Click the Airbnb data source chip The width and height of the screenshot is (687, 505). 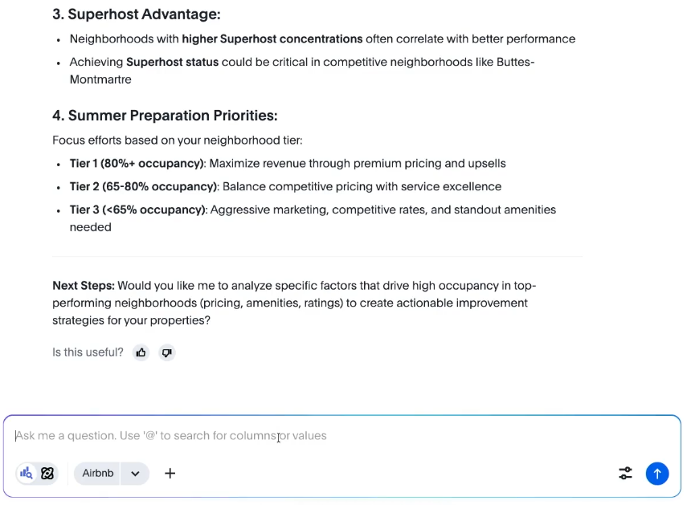coord(98,473)
